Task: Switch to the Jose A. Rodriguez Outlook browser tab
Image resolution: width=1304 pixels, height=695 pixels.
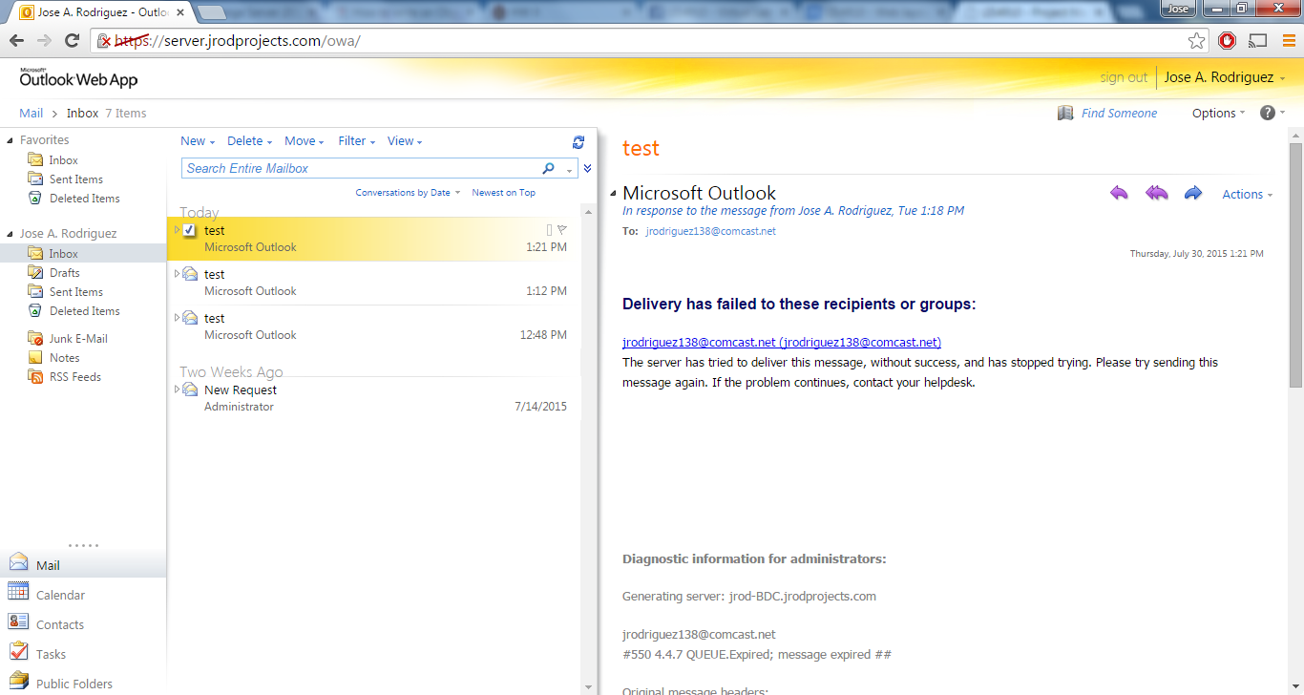Action: 100,12
